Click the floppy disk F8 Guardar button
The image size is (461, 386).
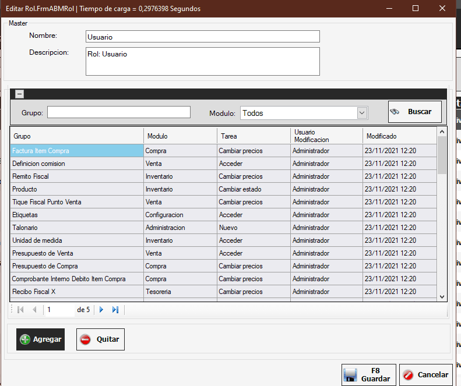(x=368, y=375)
